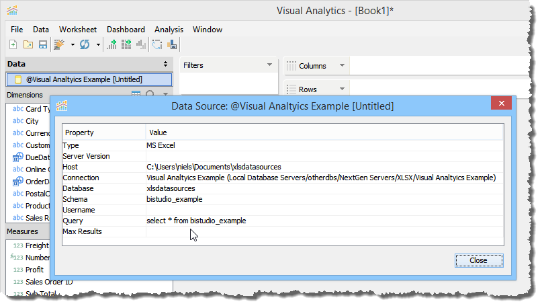Open the Rows shelf dropdown arrow
This screenshot has width=542, height=306.
[341, 89]
